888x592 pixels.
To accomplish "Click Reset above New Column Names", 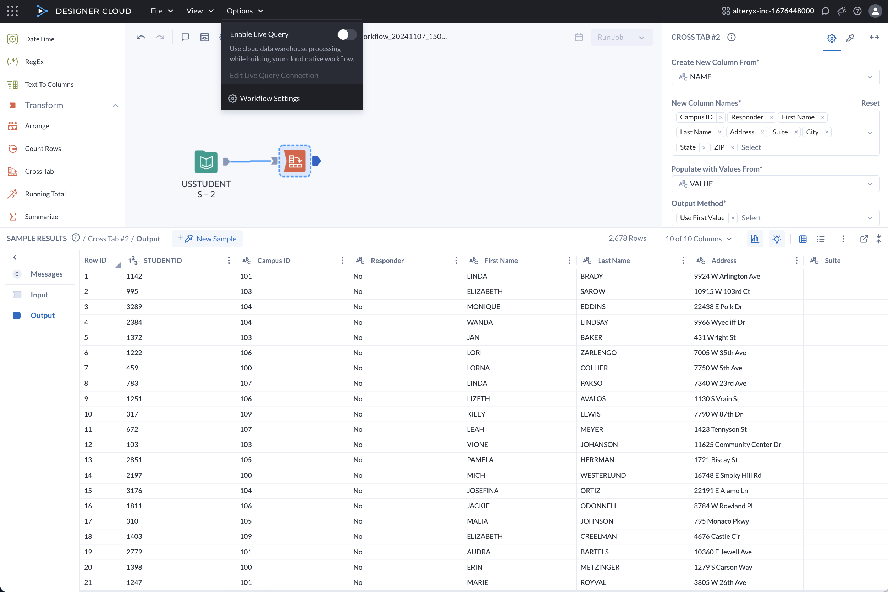I will tap(870, 103).
